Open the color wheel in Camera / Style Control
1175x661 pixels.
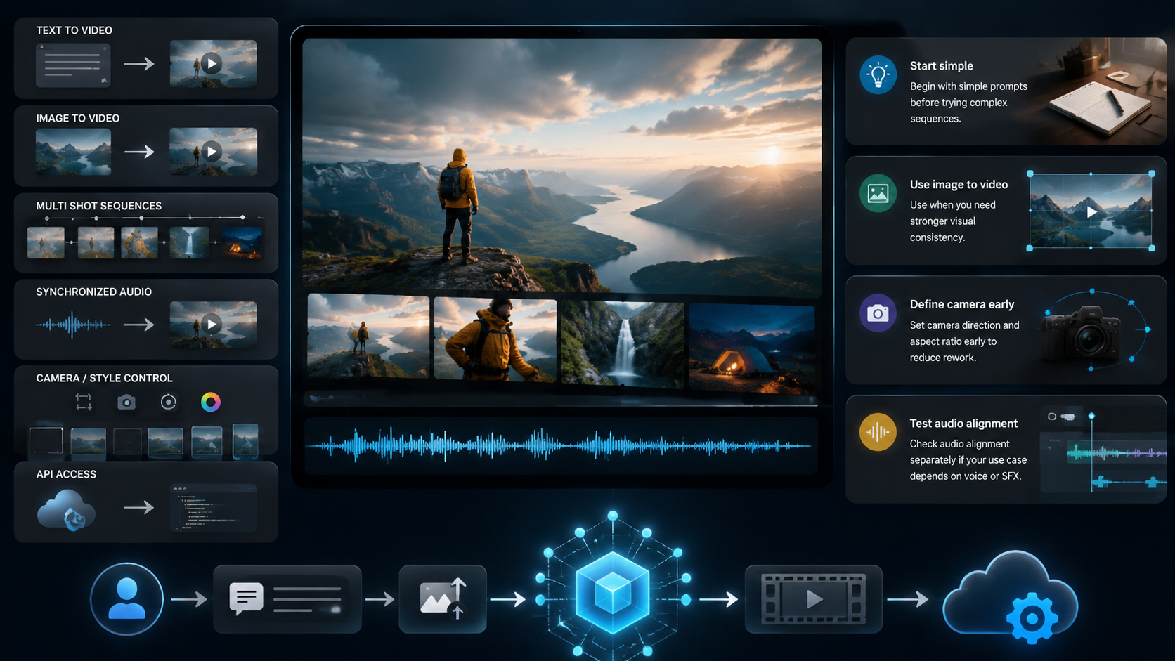coord(211,402)
